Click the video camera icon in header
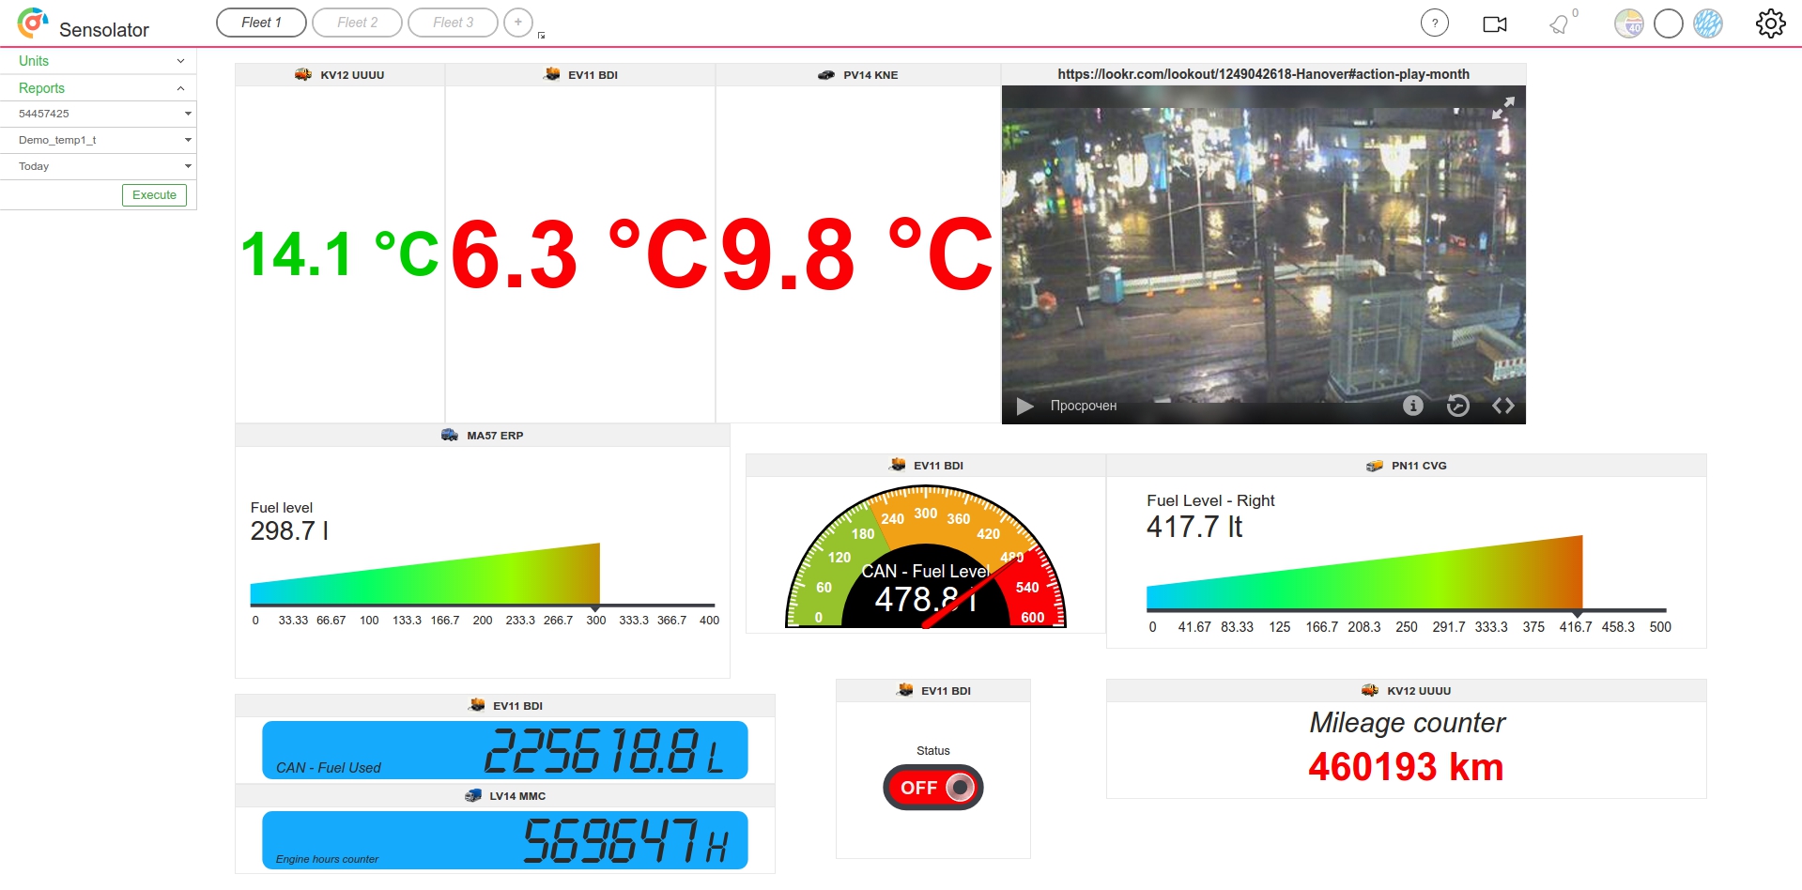The image size is (1802, 890). pos(1494,24)
